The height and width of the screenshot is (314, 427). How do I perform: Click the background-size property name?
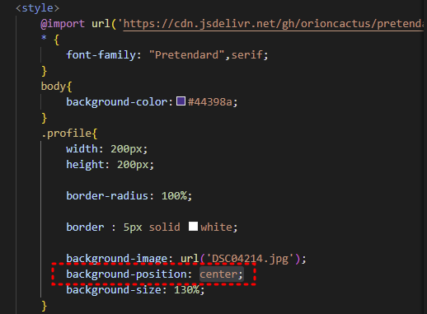[114, 290]
